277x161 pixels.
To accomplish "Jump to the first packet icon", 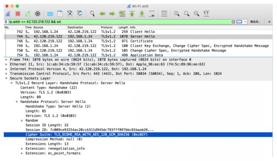I will tap(132, 14).
